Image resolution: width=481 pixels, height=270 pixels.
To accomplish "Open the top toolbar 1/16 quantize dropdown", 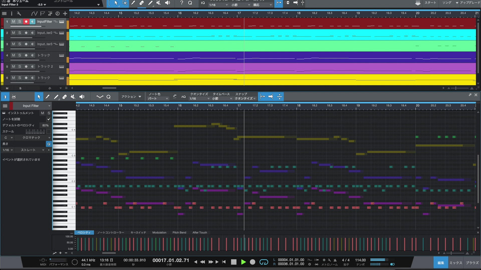I will pos(218,5).
